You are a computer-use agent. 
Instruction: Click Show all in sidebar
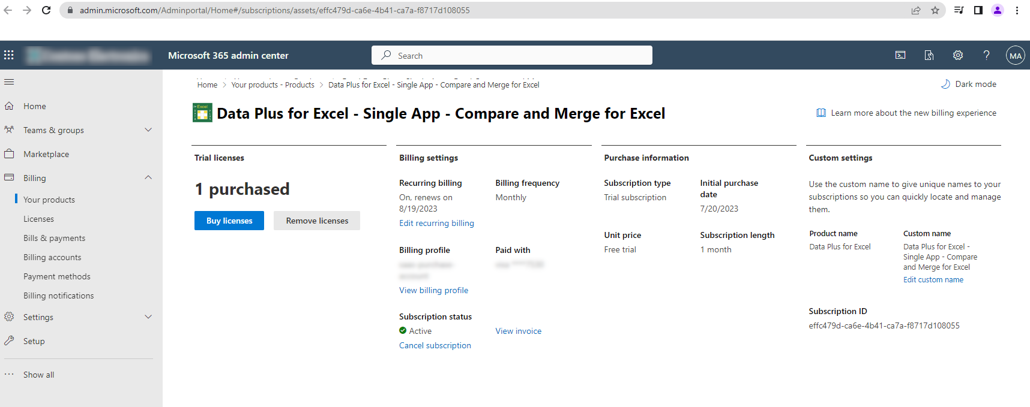tap(39, 375)
